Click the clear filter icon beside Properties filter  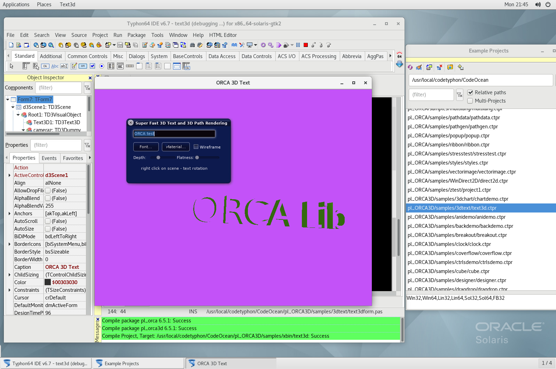click(87, 145)
